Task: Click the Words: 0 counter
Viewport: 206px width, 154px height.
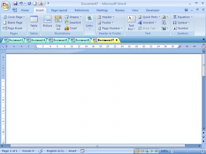Action: [x=28, y=151]
